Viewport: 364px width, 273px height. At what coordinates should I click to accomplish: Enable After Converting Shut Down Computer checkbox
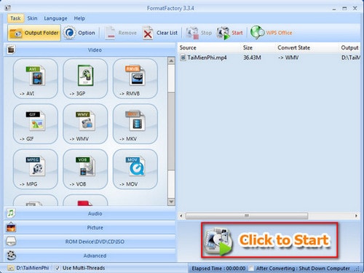pos(251,269)
